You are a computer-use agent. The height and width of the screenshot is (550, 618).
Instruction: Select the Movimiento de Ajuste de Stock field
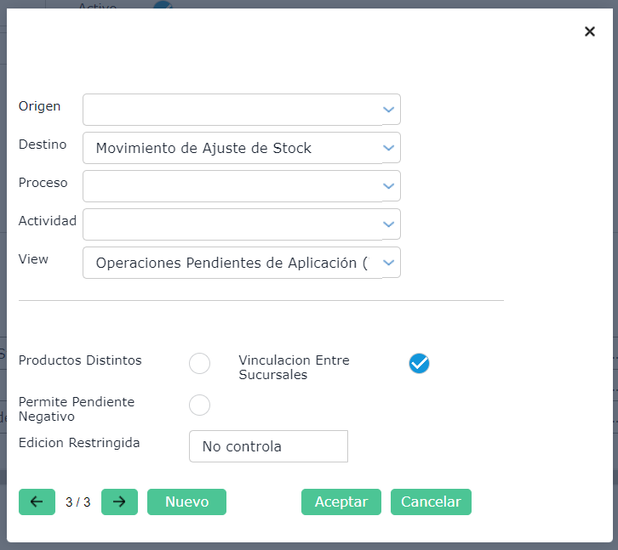point(230,148)
